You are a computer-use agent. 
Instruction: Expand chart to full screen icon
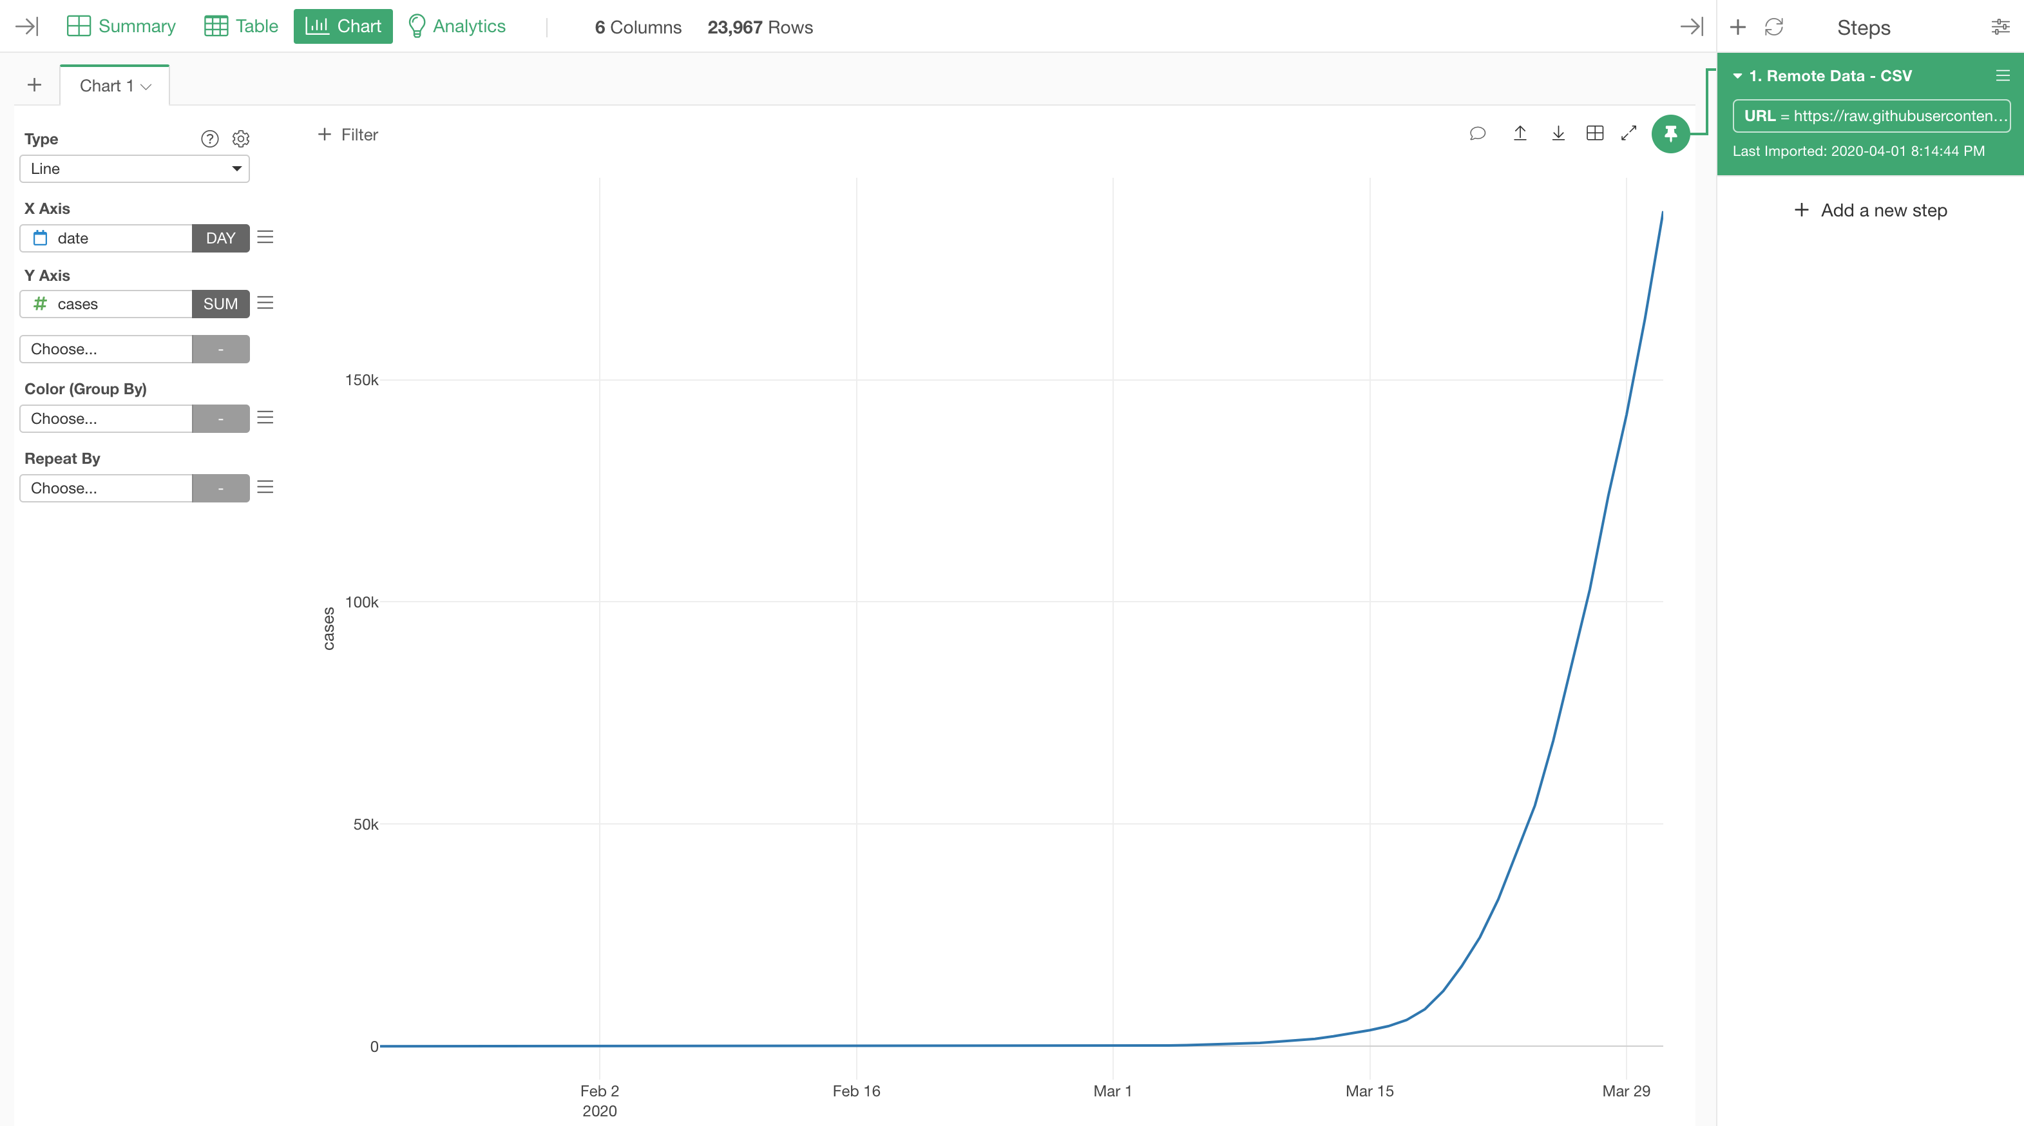click(1628, 133)
